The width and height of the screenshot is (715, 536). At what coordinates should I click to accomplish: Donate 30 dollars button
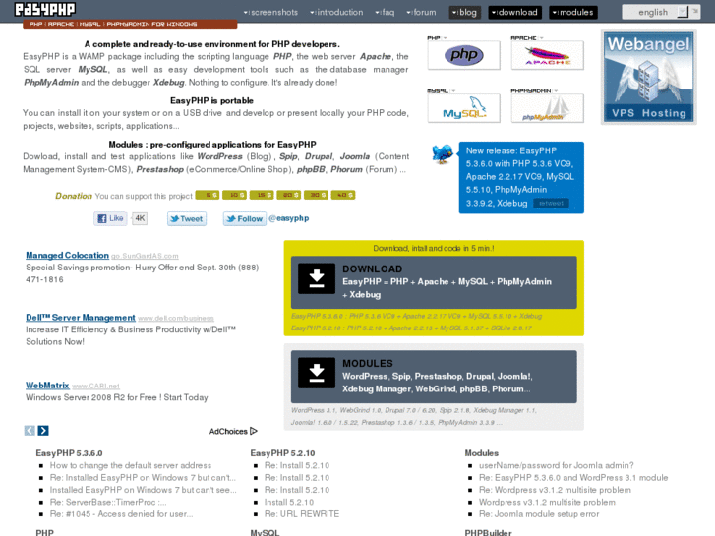click(x=316, y=195)
